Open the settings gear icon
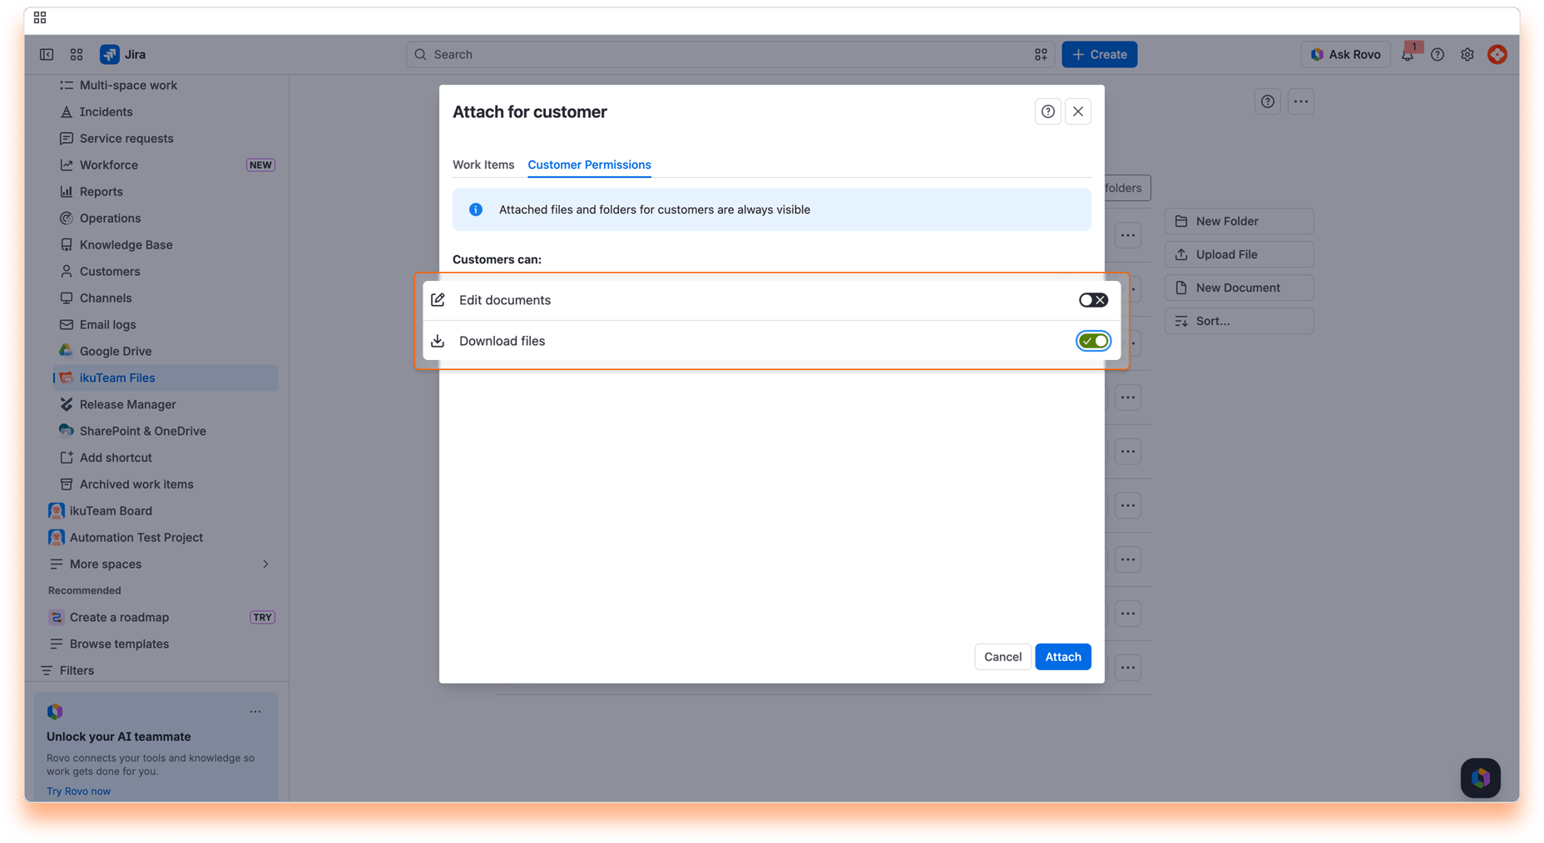 [x=1467, y=55]
